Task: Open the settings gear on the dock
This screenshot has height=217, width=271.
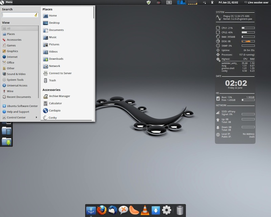Action: pos(166,210)
